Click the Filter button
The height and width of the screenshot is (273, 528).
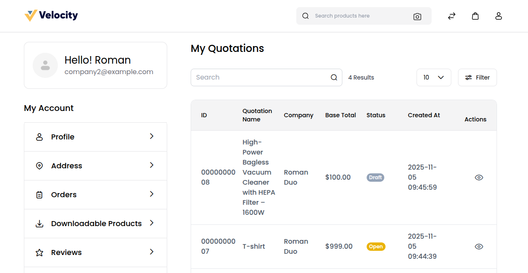click(477, 77)
